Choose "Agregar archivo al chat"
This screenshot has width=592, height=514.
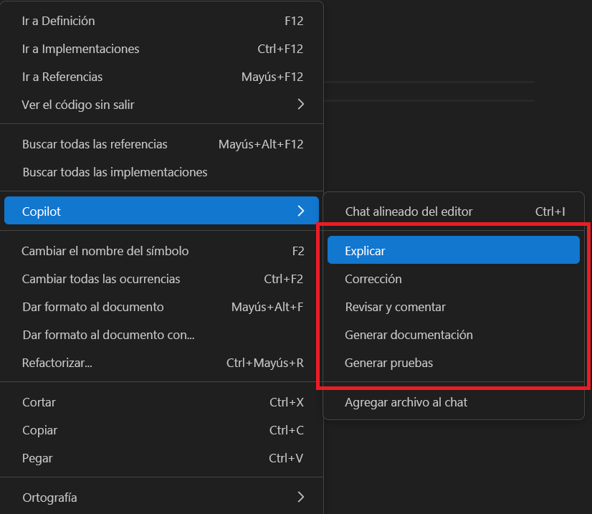406,402
